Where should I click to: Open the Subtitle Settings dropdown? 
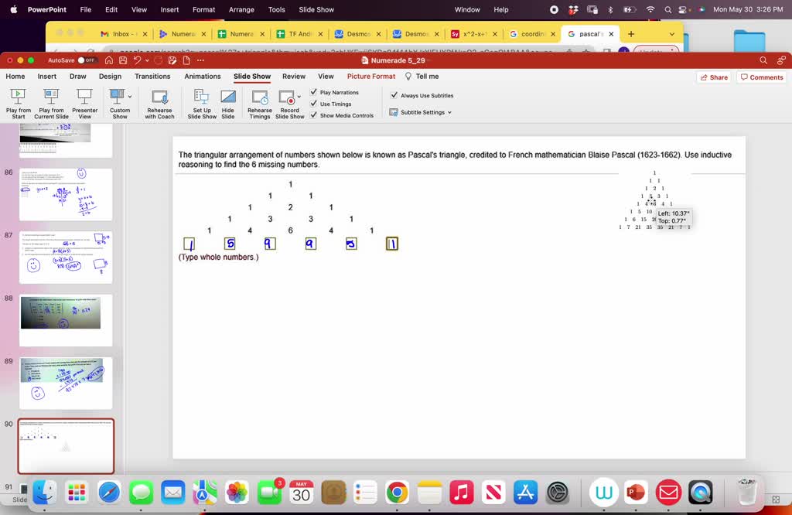(421, 111)
